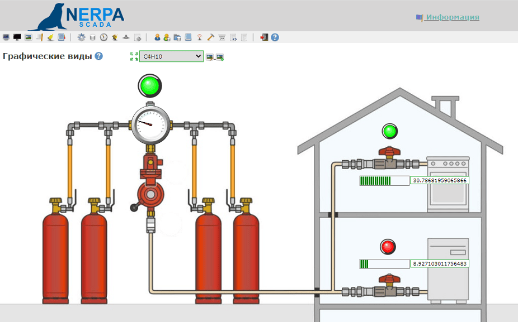The height and width of the screenshot is (322, 518).
Task: Open the scheduled events clock icon
Action: [x=103, y=37]
